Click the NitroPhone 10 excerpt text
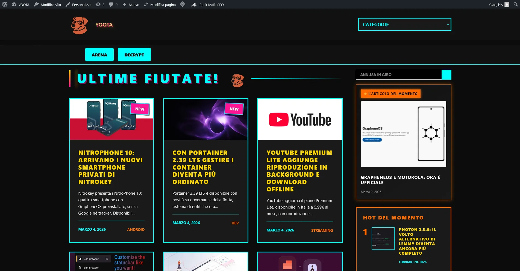 (110, 203)
